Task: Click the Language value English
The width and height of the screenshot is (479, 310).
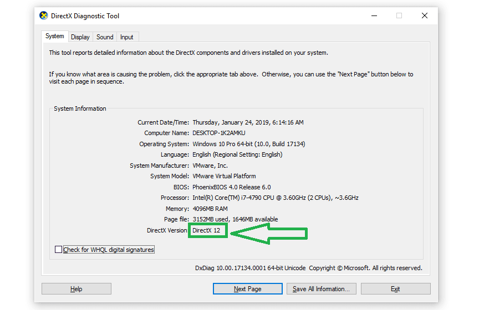Action: tap(237, 154)
